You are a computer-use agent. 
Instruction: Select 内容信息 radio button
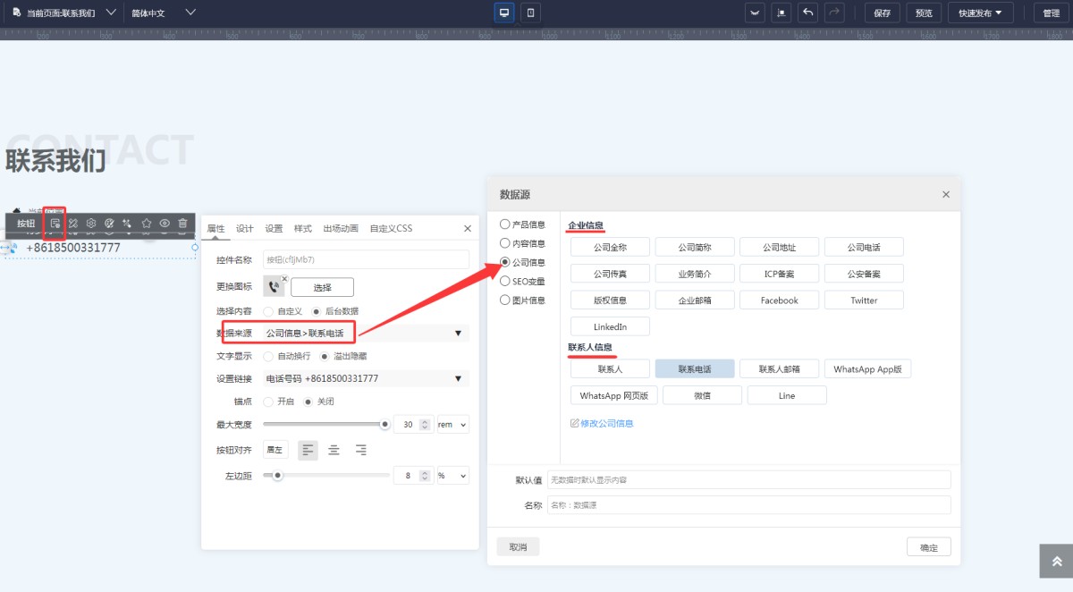505,243
